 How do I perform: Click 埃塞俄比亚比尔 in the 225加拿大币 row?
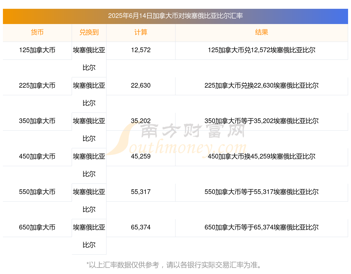(89, 94)
